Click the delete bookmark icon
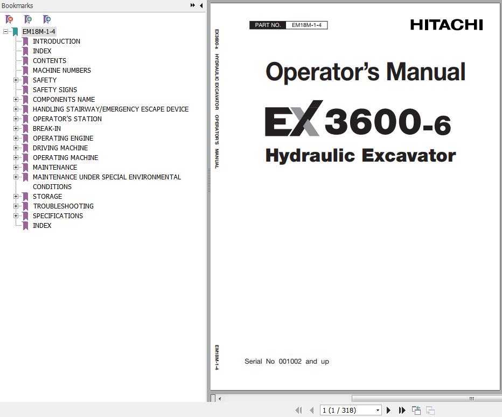The height and width of the screenshot is (417, 502). pos(9,19)
